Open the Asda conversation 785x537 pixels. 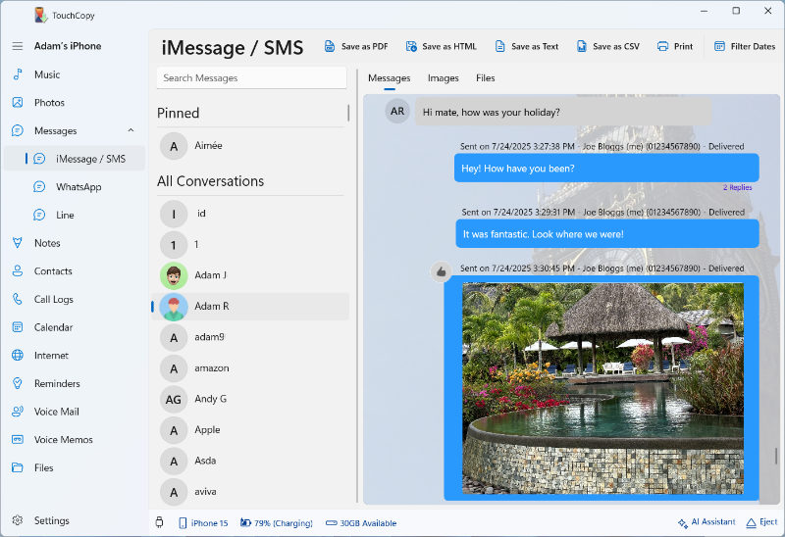[250, 461]
